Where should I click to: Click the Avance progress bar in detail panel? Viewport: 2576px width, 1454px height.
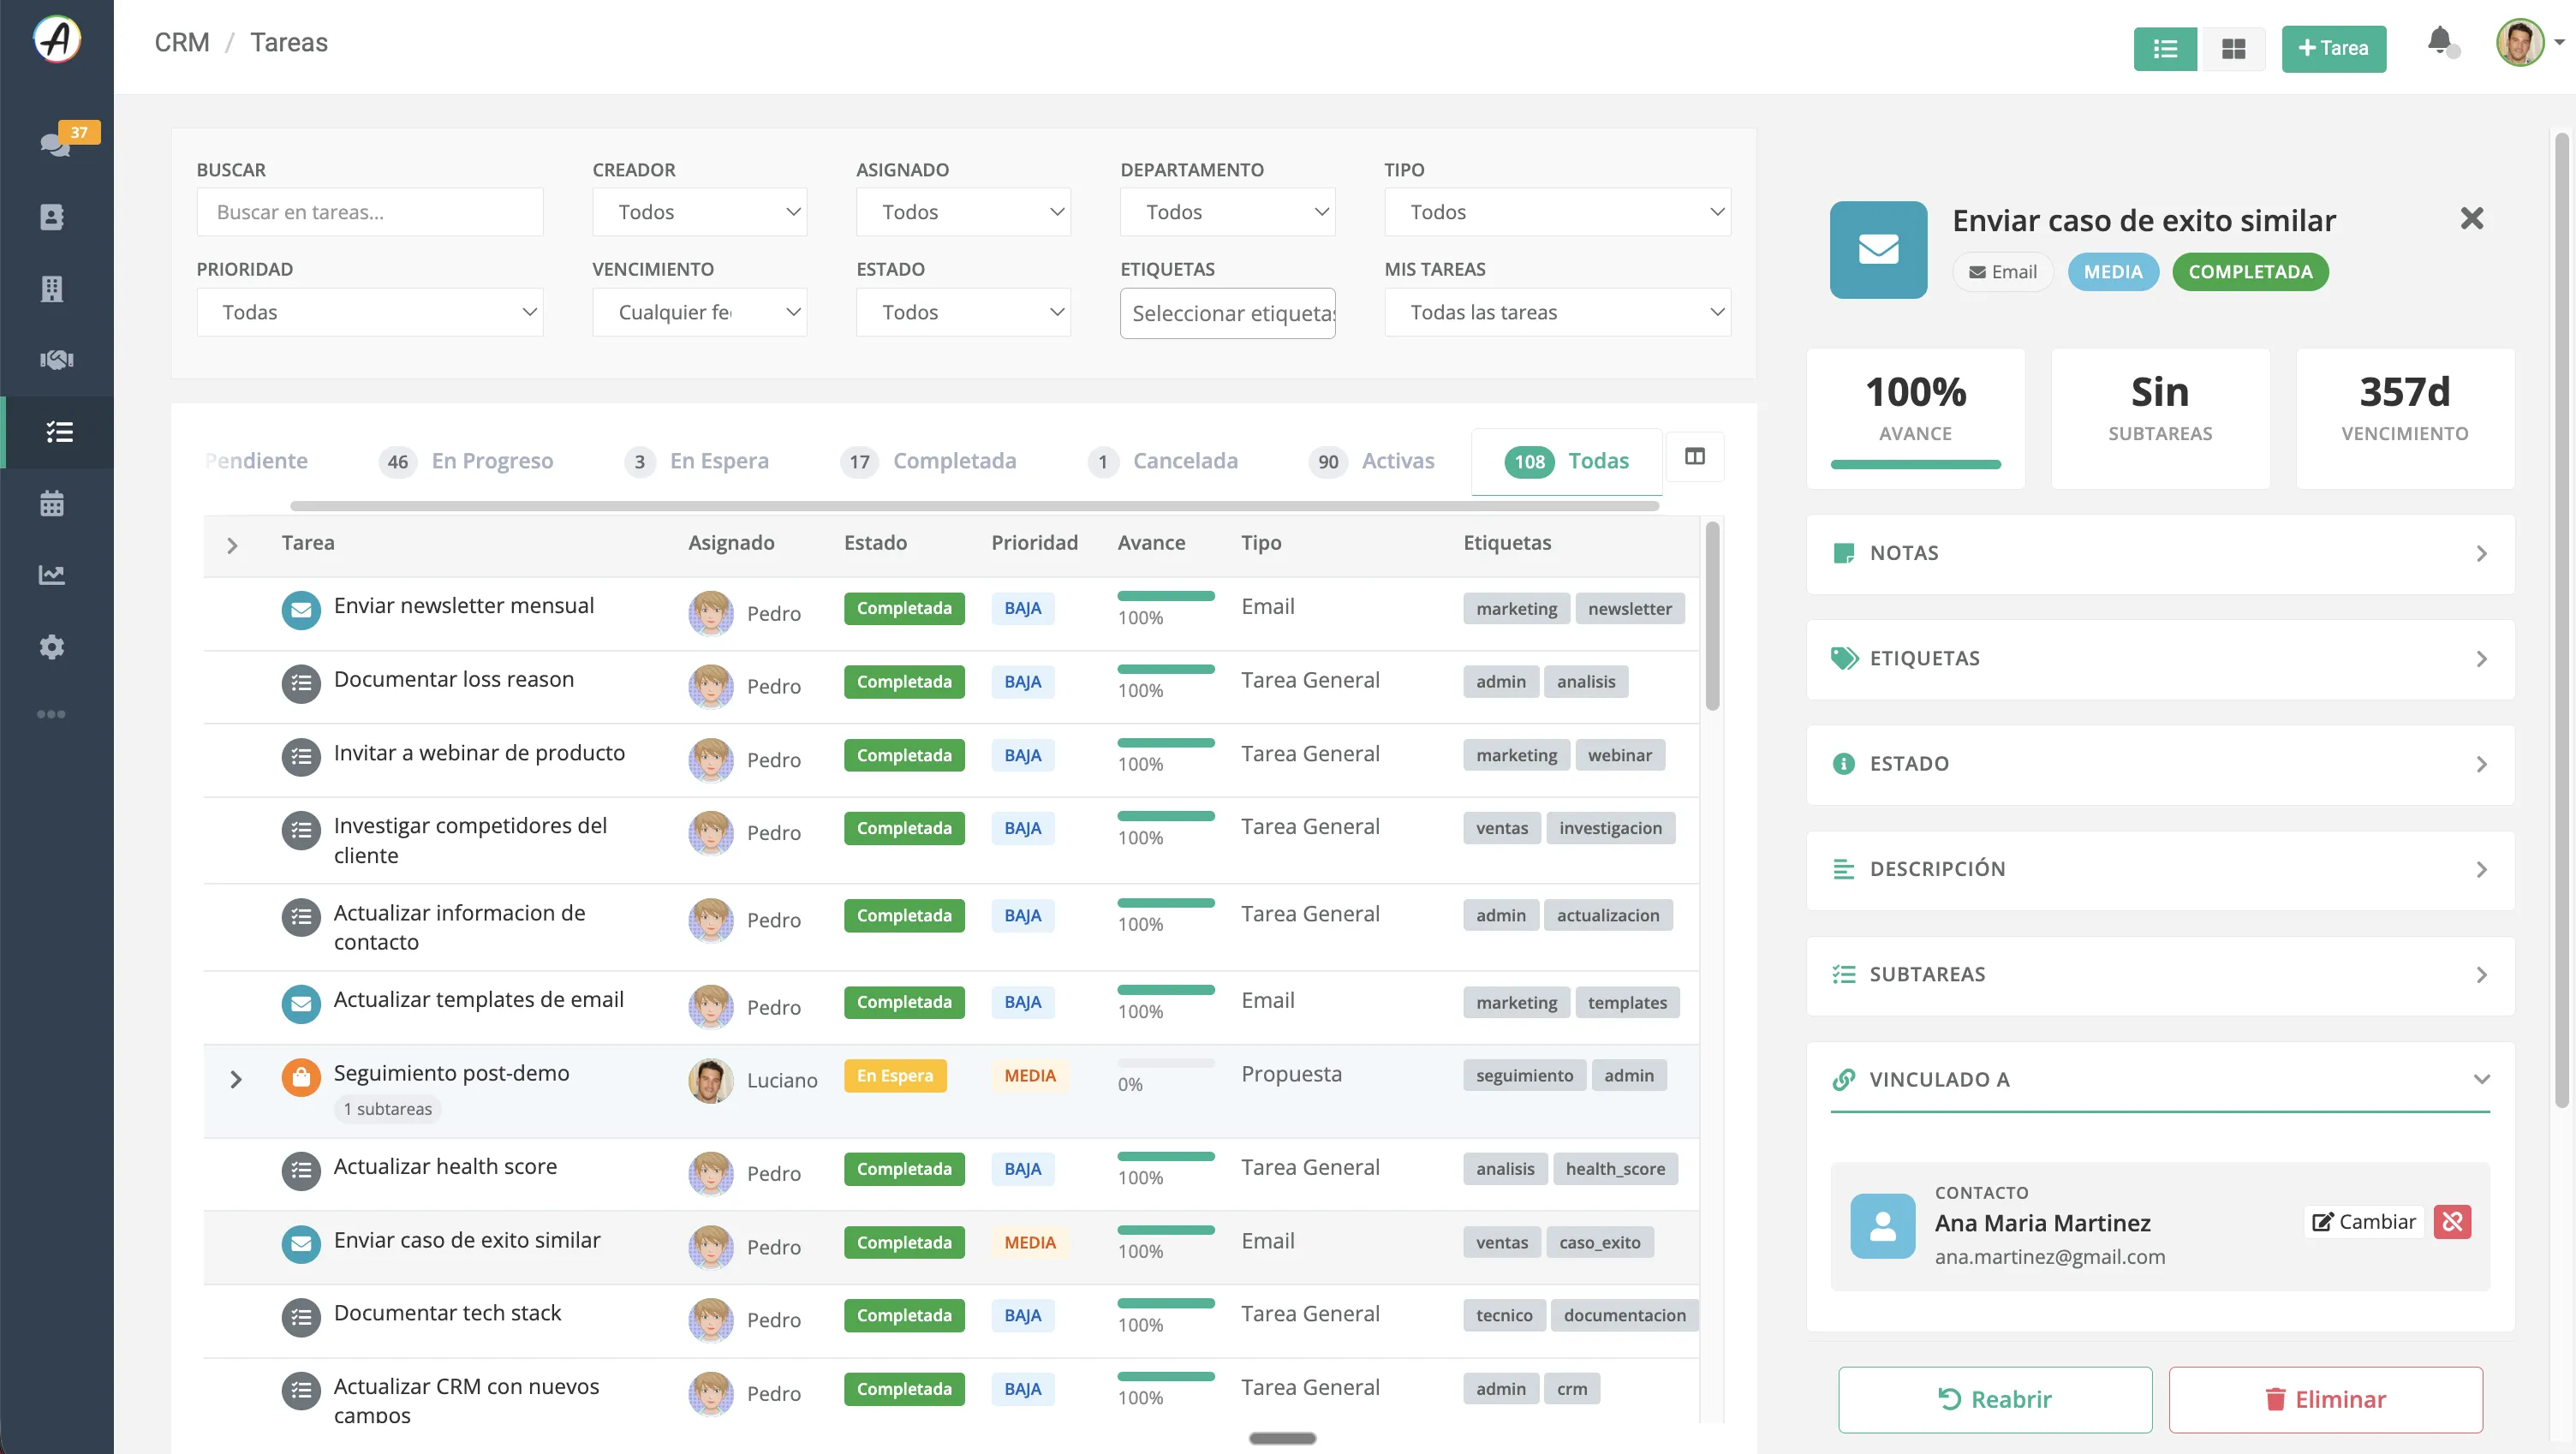(x=1915, y=464)
